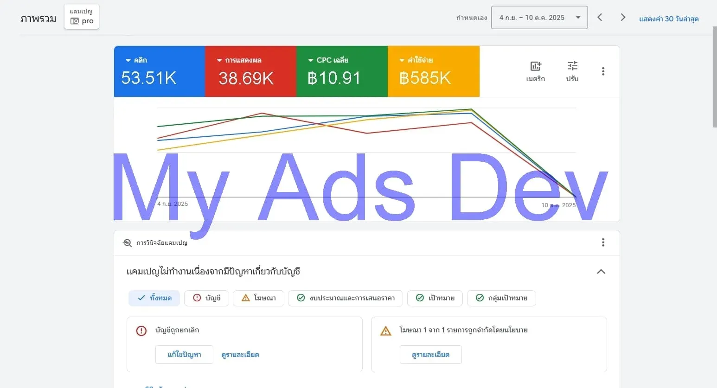
Task: Click the ปรับ adjust settings icon
Action: [x=572, y=70]
